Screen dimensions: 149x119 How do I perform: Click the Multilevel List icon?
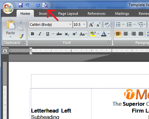click(140, 25)
